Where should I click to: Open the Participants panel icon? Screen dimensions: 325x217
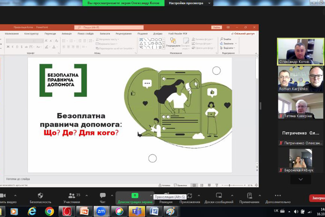[72, 195]
